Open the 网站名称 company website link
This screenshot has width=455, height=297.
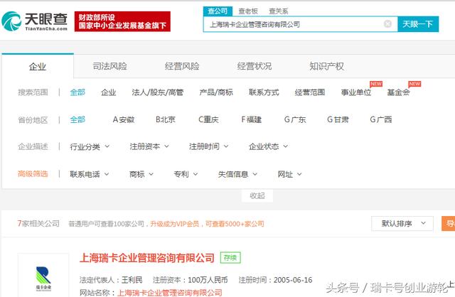pyautogui.click(x=170, y=293)
